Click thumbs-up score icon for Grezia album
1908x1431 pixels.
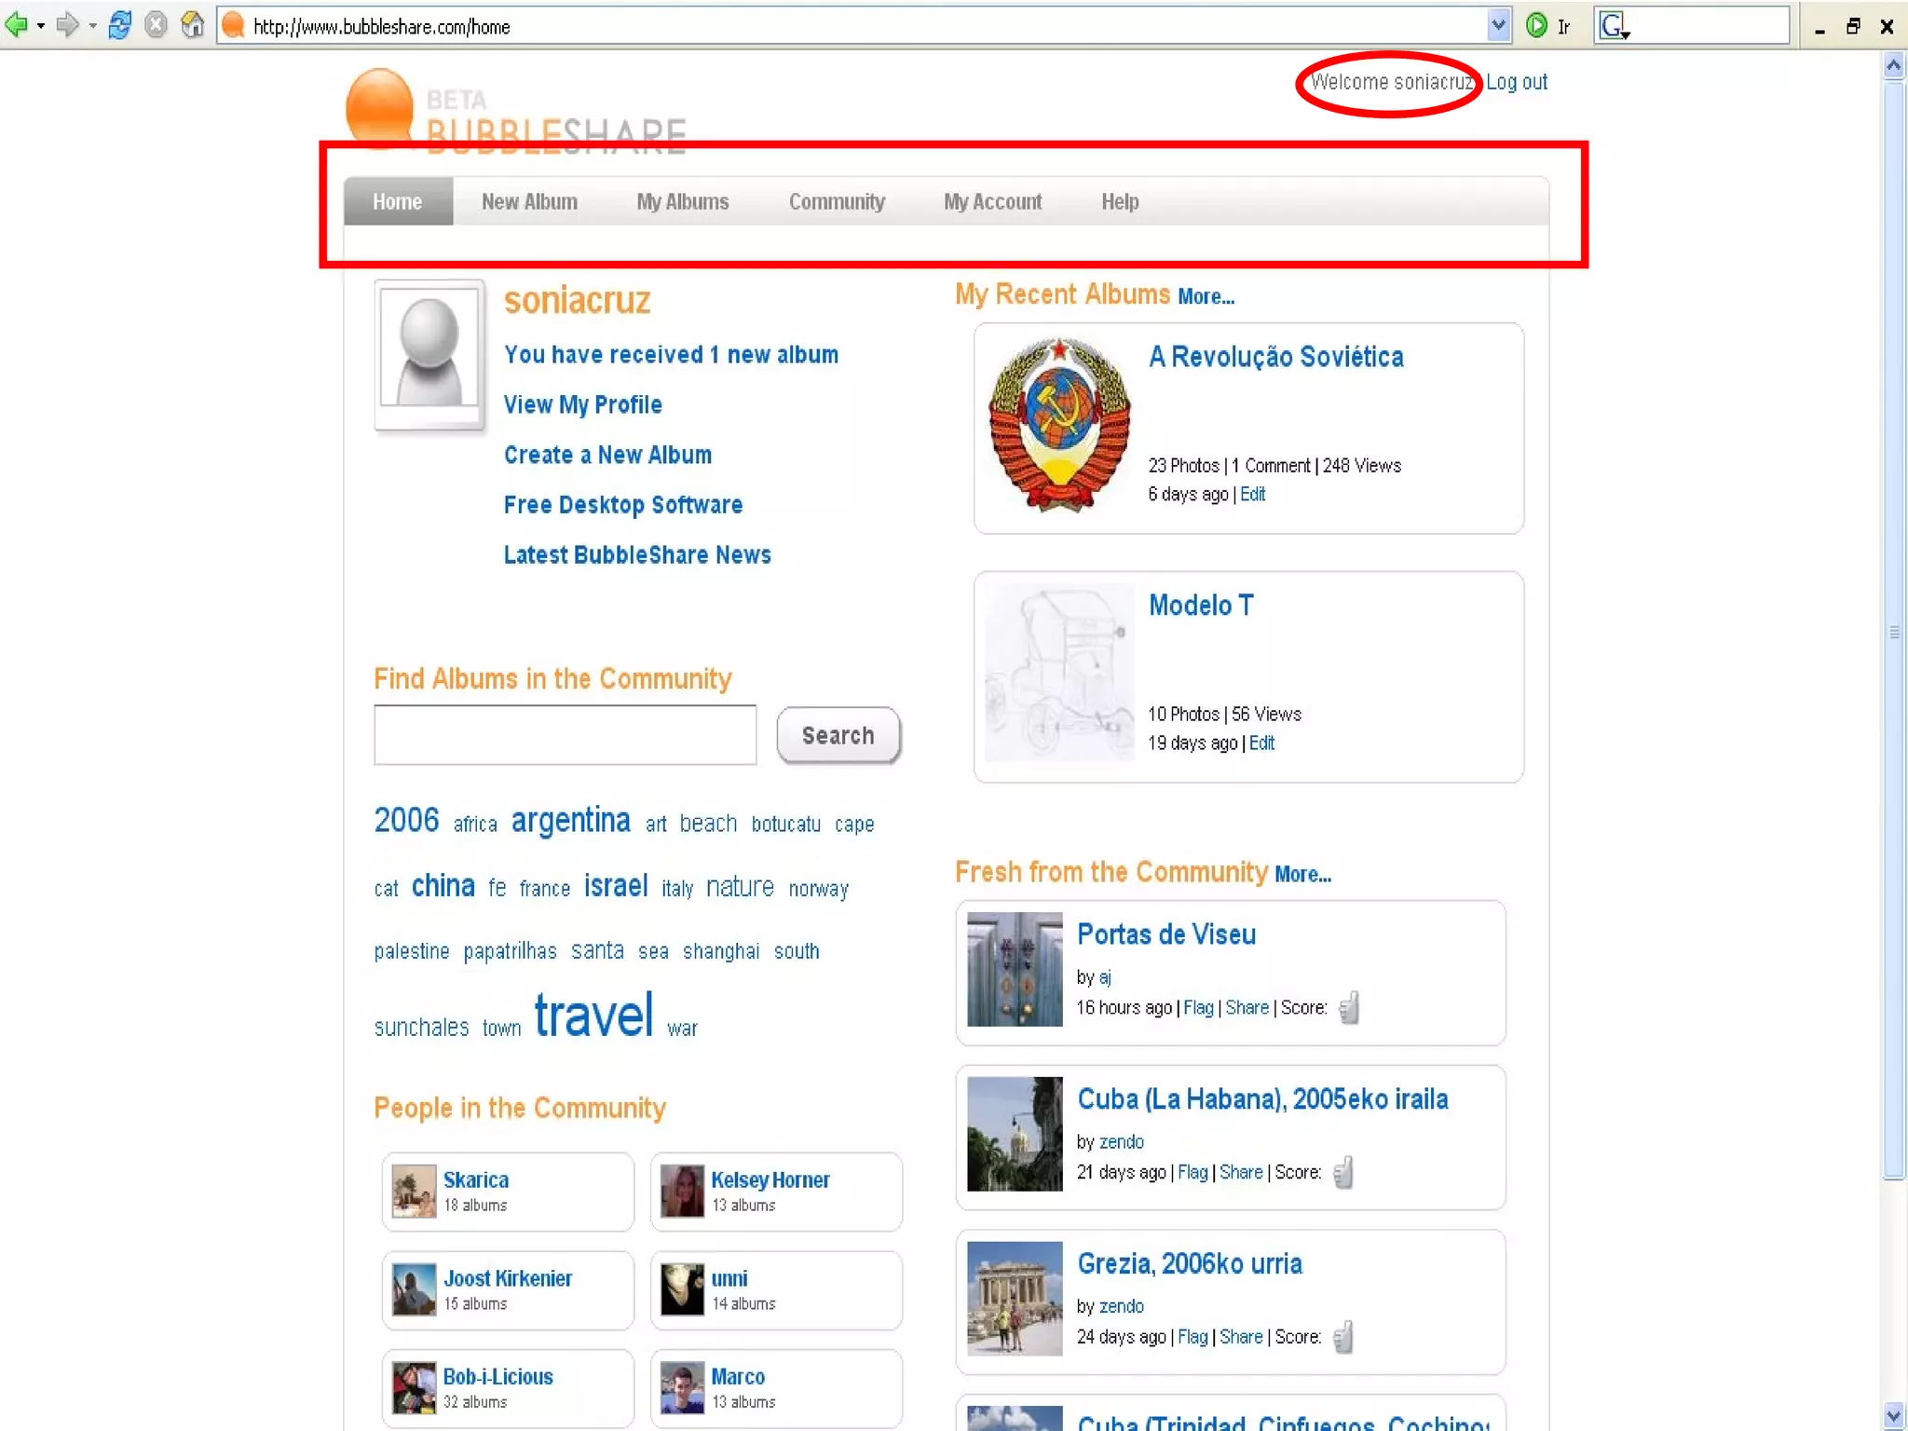1342,1337
